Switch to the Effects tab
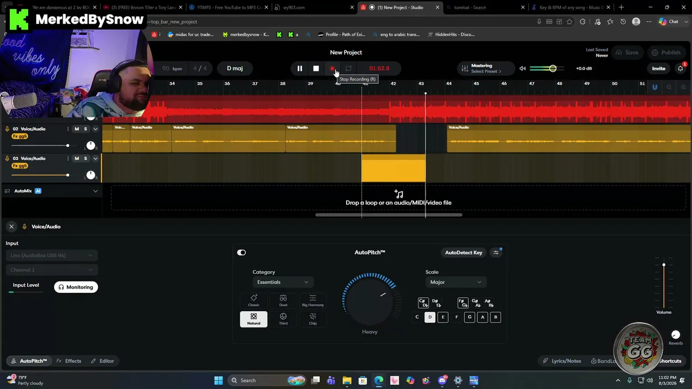 point(69,361)
